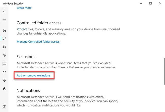Open Firewall & network protection icon
165x112 pixels.
[x=4, y=55]
